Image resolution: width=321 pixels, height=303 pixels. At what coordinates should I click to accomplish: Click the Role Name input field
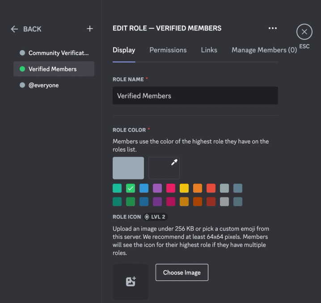[x=195, y=95]
